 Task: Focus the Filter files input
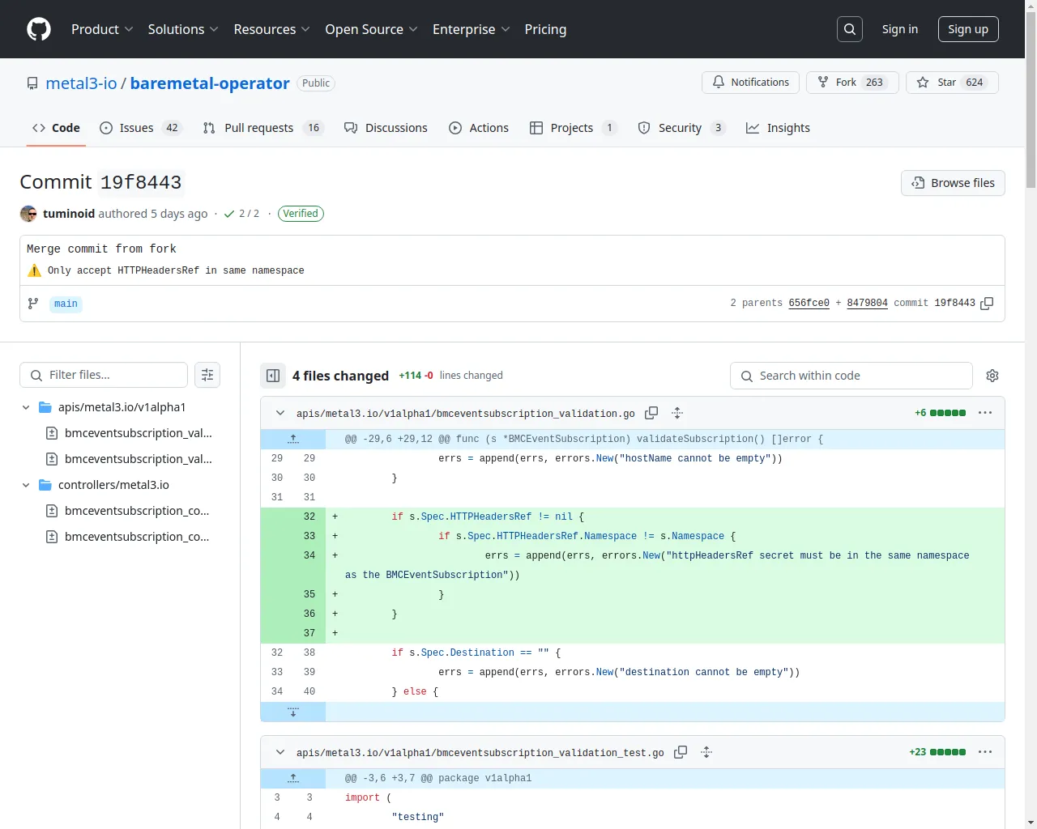coord(104,375)
